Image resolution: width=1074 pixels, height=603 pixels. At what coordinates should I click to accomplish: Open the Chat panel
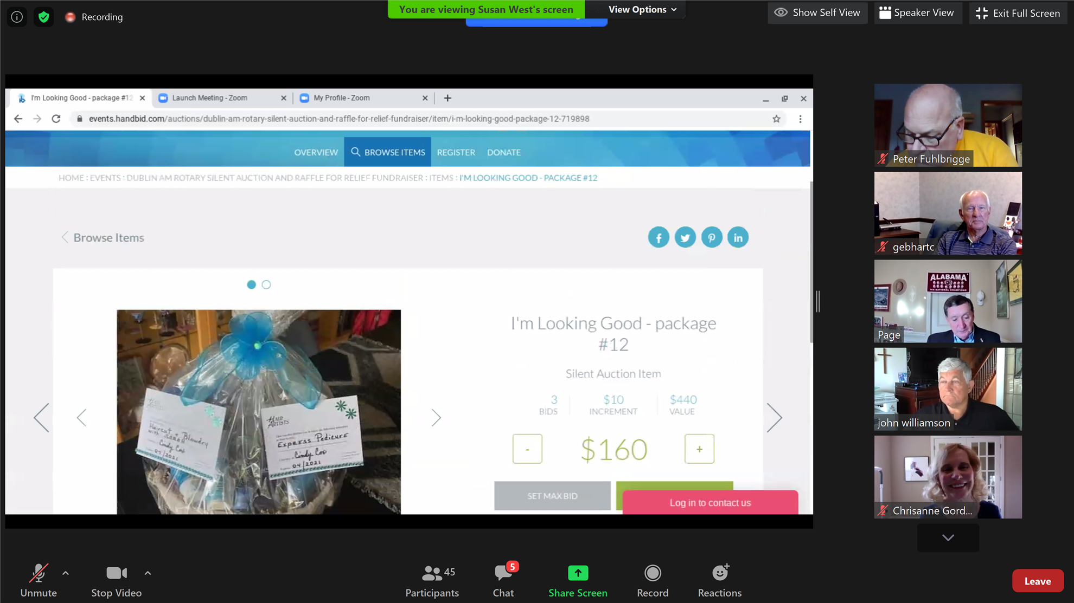(x=503, y=580)
